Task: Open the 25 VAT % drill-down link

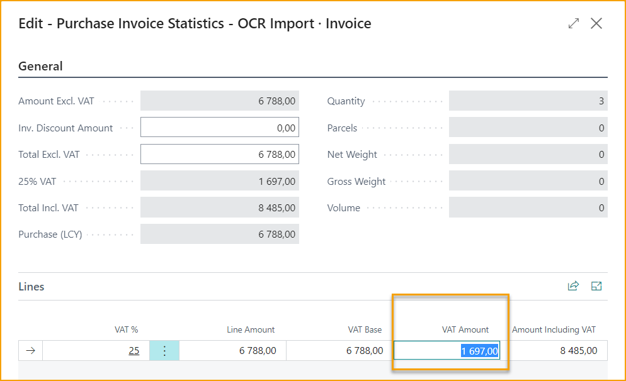Action: pyautogui.click(x=134, y=350)
